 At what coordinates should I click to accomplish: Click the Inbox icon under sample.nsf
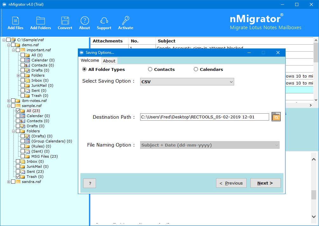tap(23, 161)
